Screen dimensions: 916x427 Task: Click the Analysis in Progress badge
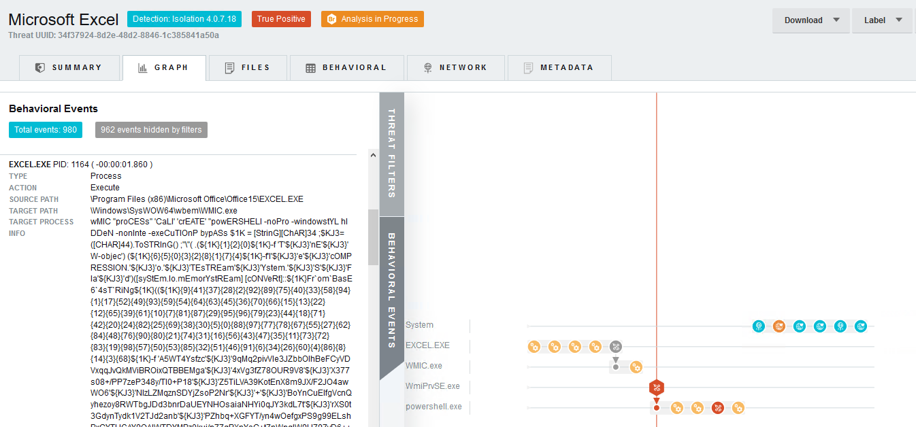point(372,19)
